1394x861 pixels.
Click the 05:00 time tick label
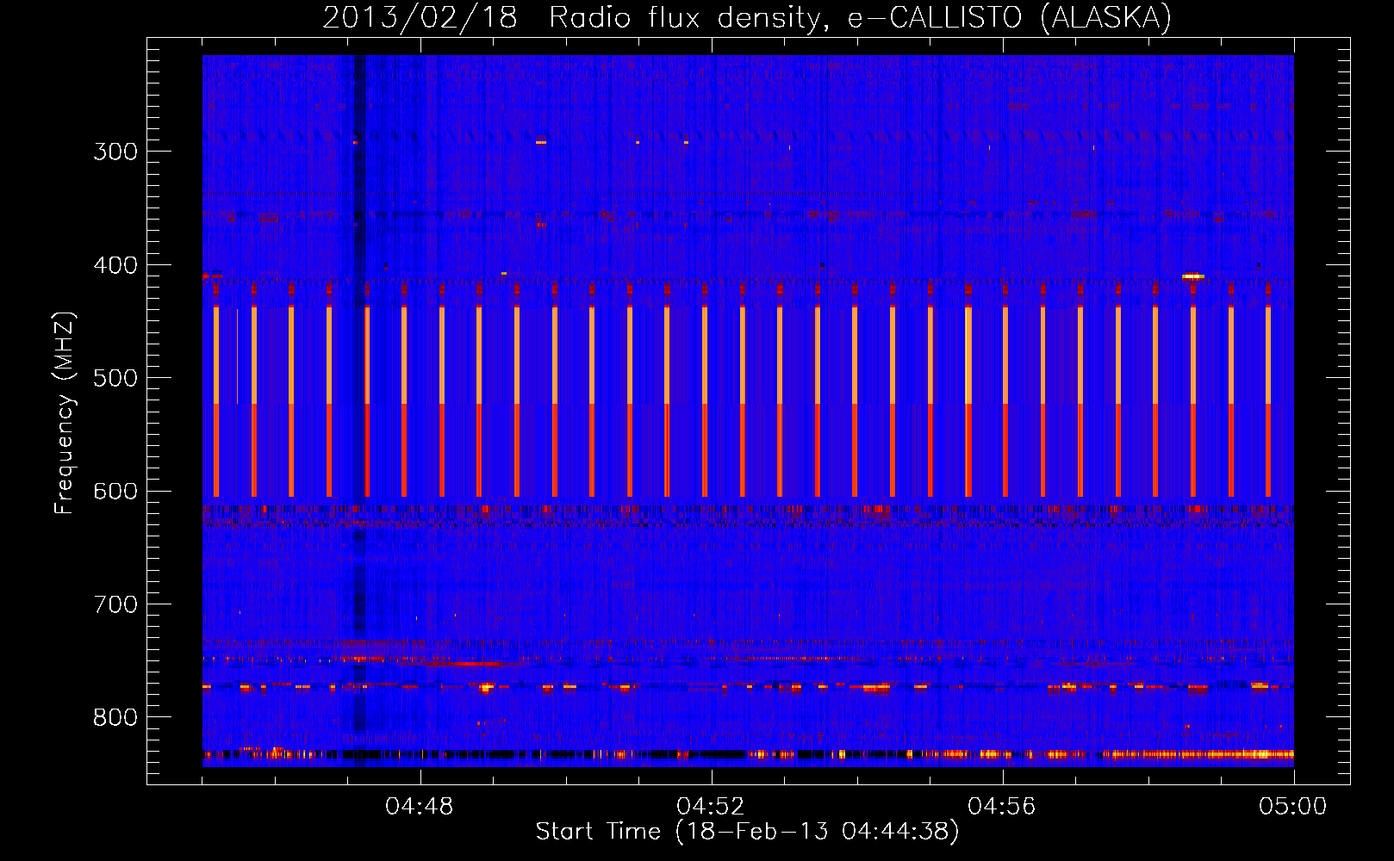click(1293, 807)
